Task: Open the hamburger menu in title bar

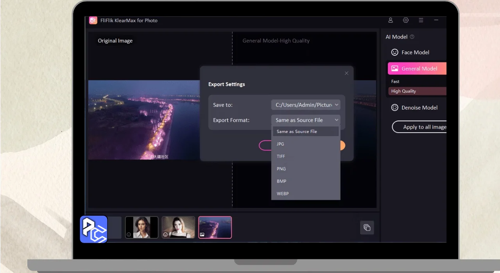Action: pyautogui.click(x=421, y=20)
